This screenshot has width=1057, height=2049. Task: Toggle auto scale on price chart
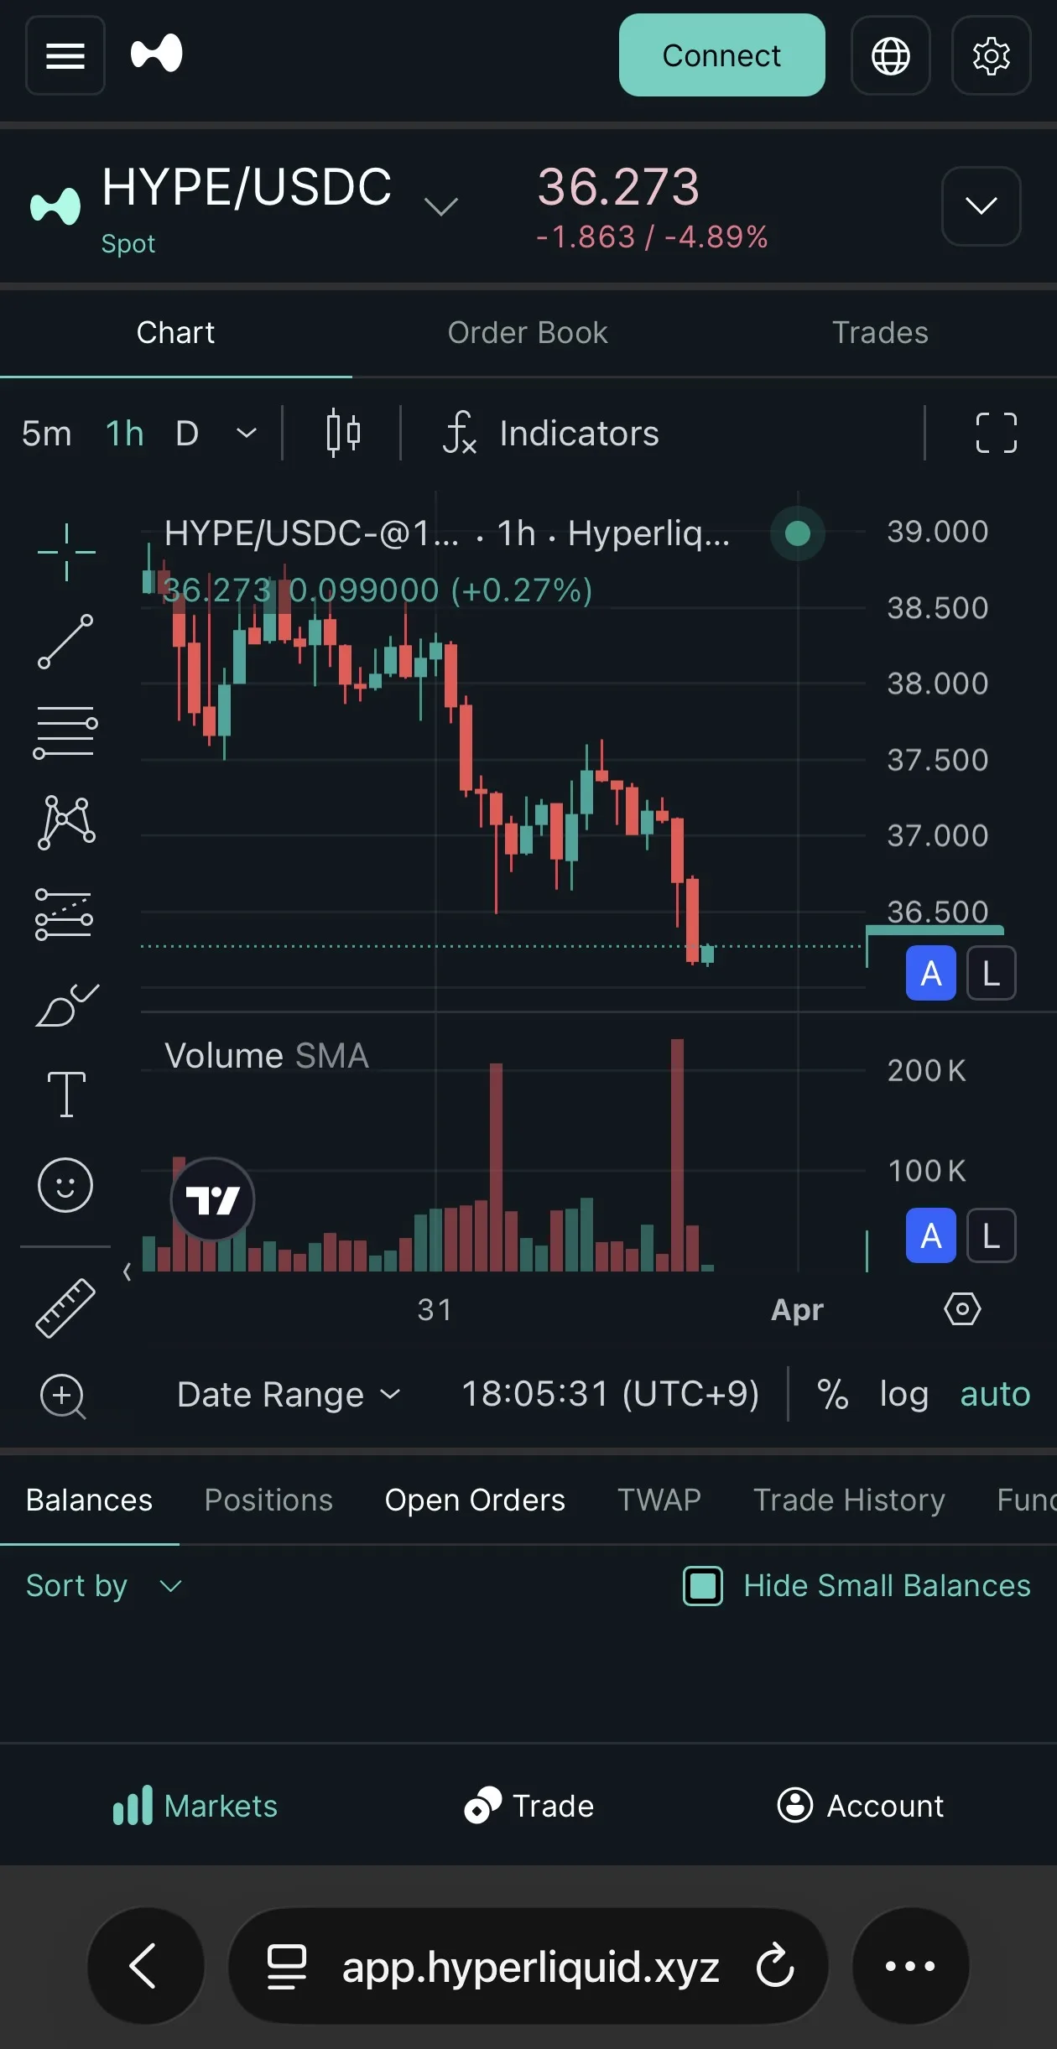coord(931,973)
